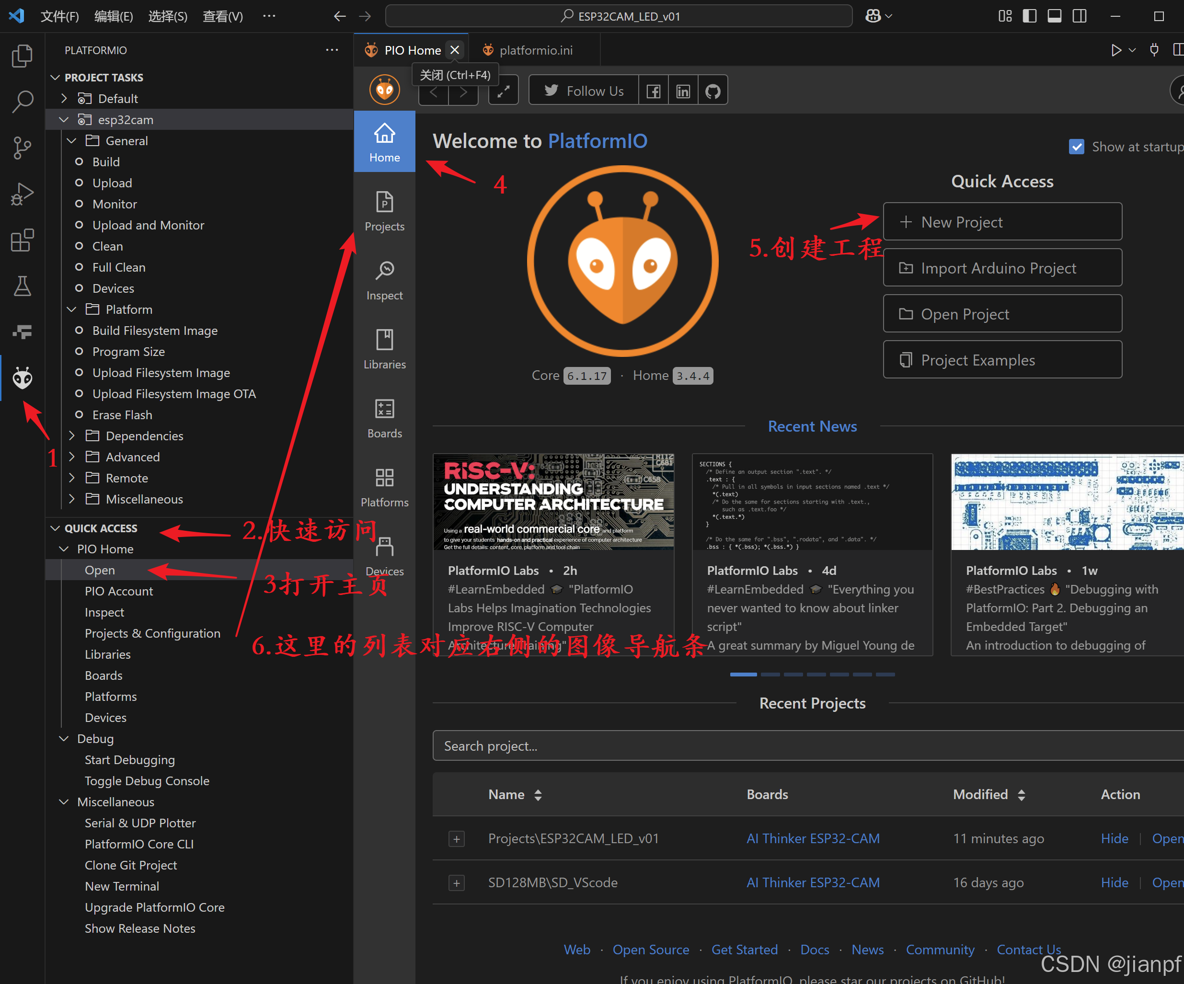1184x984 pixels.
Task: Click the VS Code go forward arrow
Action: pyautogui.click(x=365, y=16)
